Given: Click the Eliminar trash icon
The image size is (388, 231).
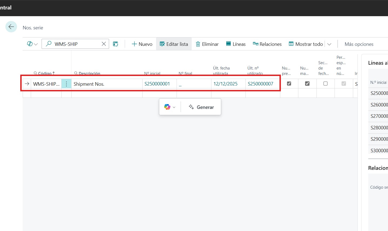Looking at the screenshot, I should pyautogui.click(x=198, y=44).
